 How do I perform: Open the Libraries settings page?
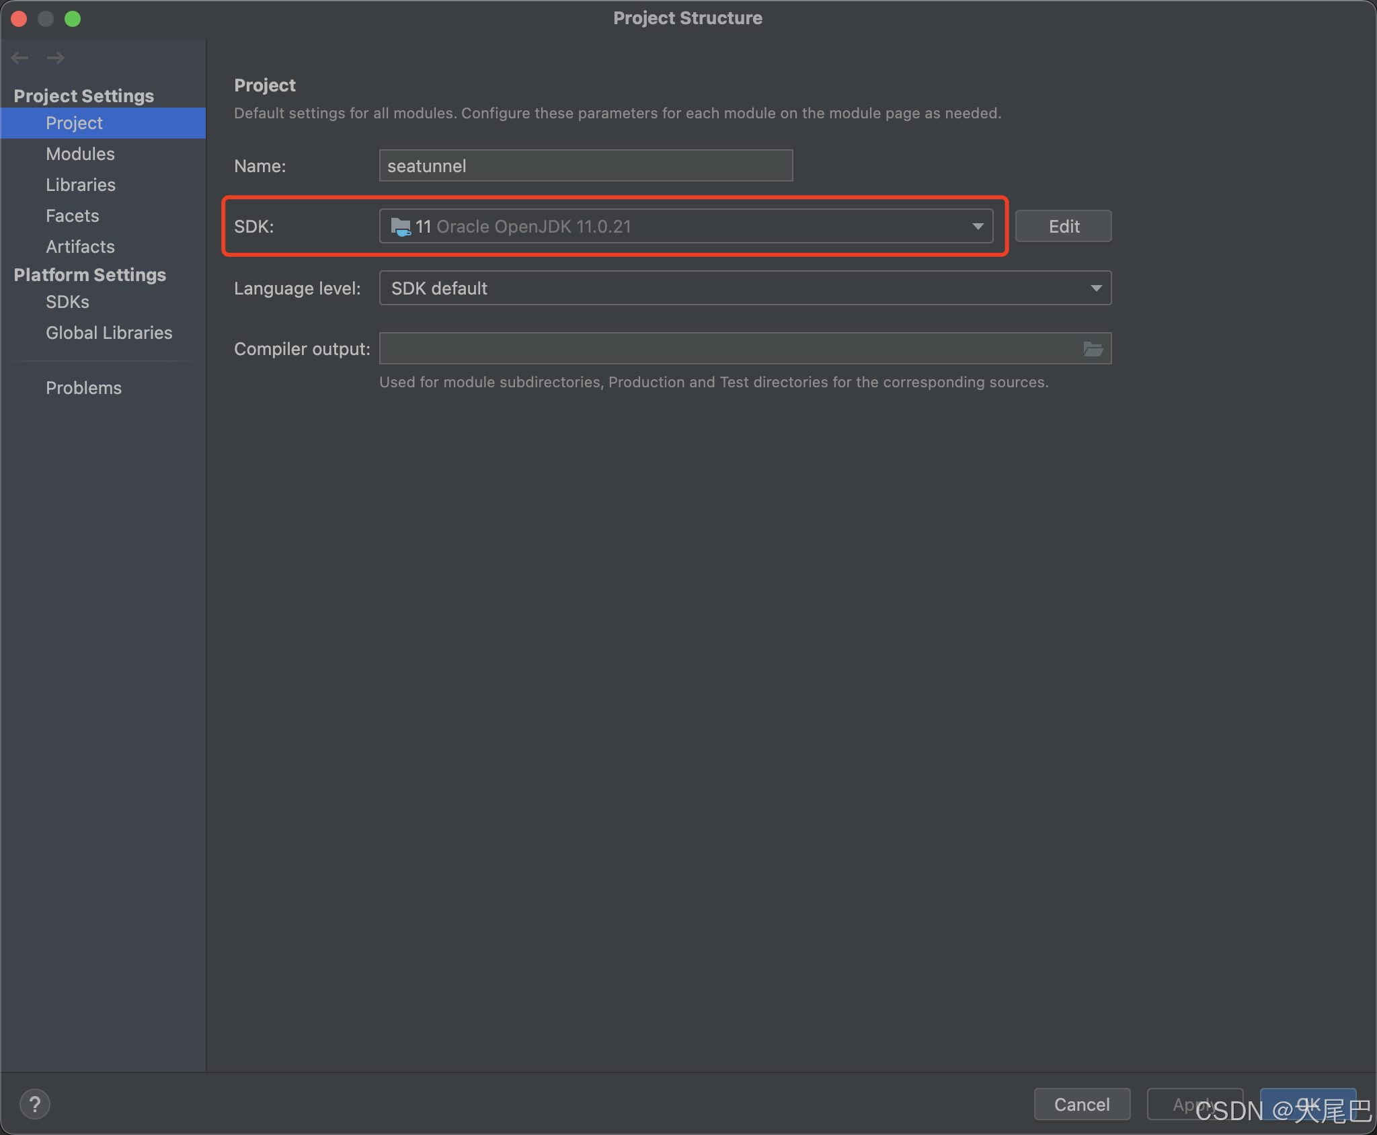[81, 185]
